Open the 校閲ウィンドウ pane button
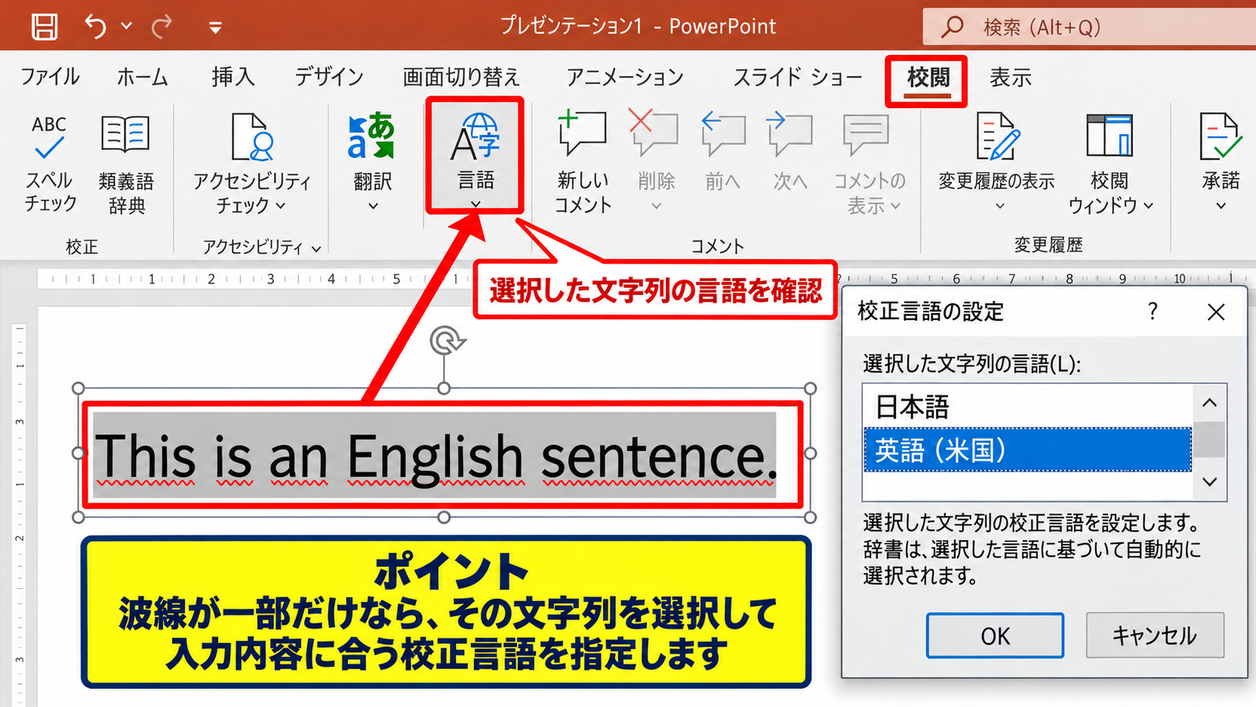The height and width of the screenshot is (707, 1256). pos(1110,163)
